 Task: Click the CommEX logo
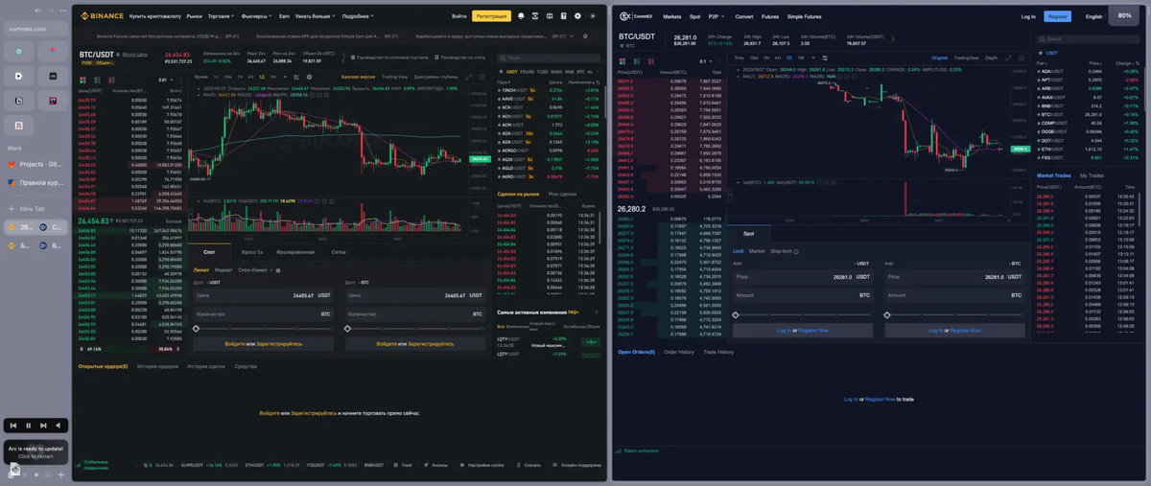click(635, 16)
